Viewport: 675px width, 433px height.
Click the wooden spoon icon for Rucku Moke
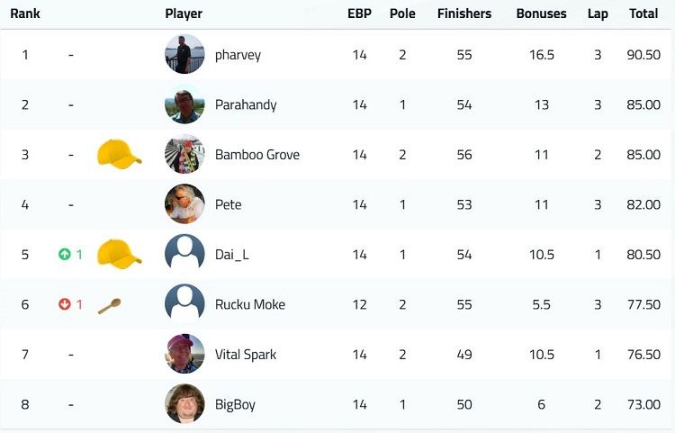[109, 306]
